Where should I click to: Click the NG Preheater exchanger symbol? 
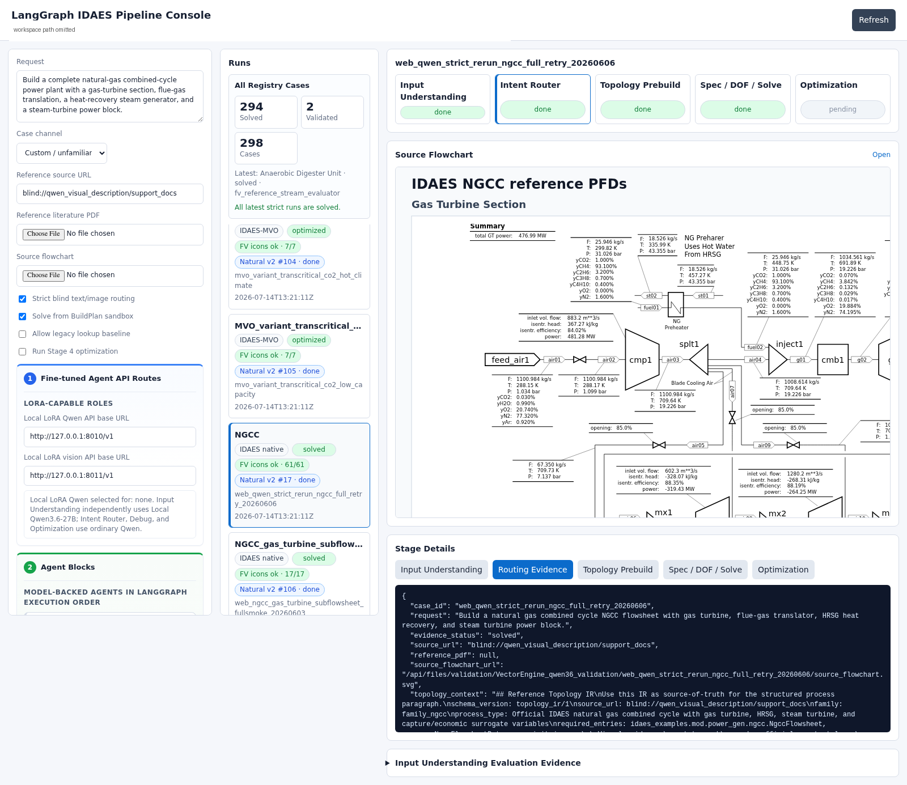[676, 305]
